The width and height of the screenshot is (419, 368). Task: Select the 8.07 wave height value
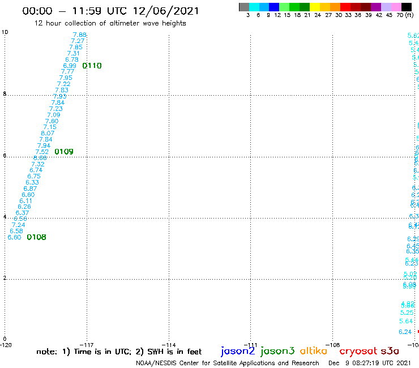coord(48,134)
